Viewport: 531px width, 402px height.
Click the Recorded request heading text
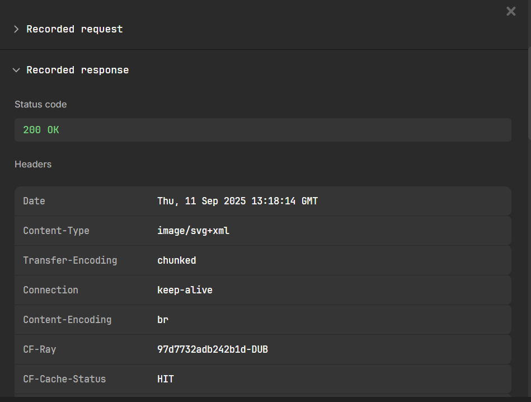pyautogui.click(x=74, y=29)
